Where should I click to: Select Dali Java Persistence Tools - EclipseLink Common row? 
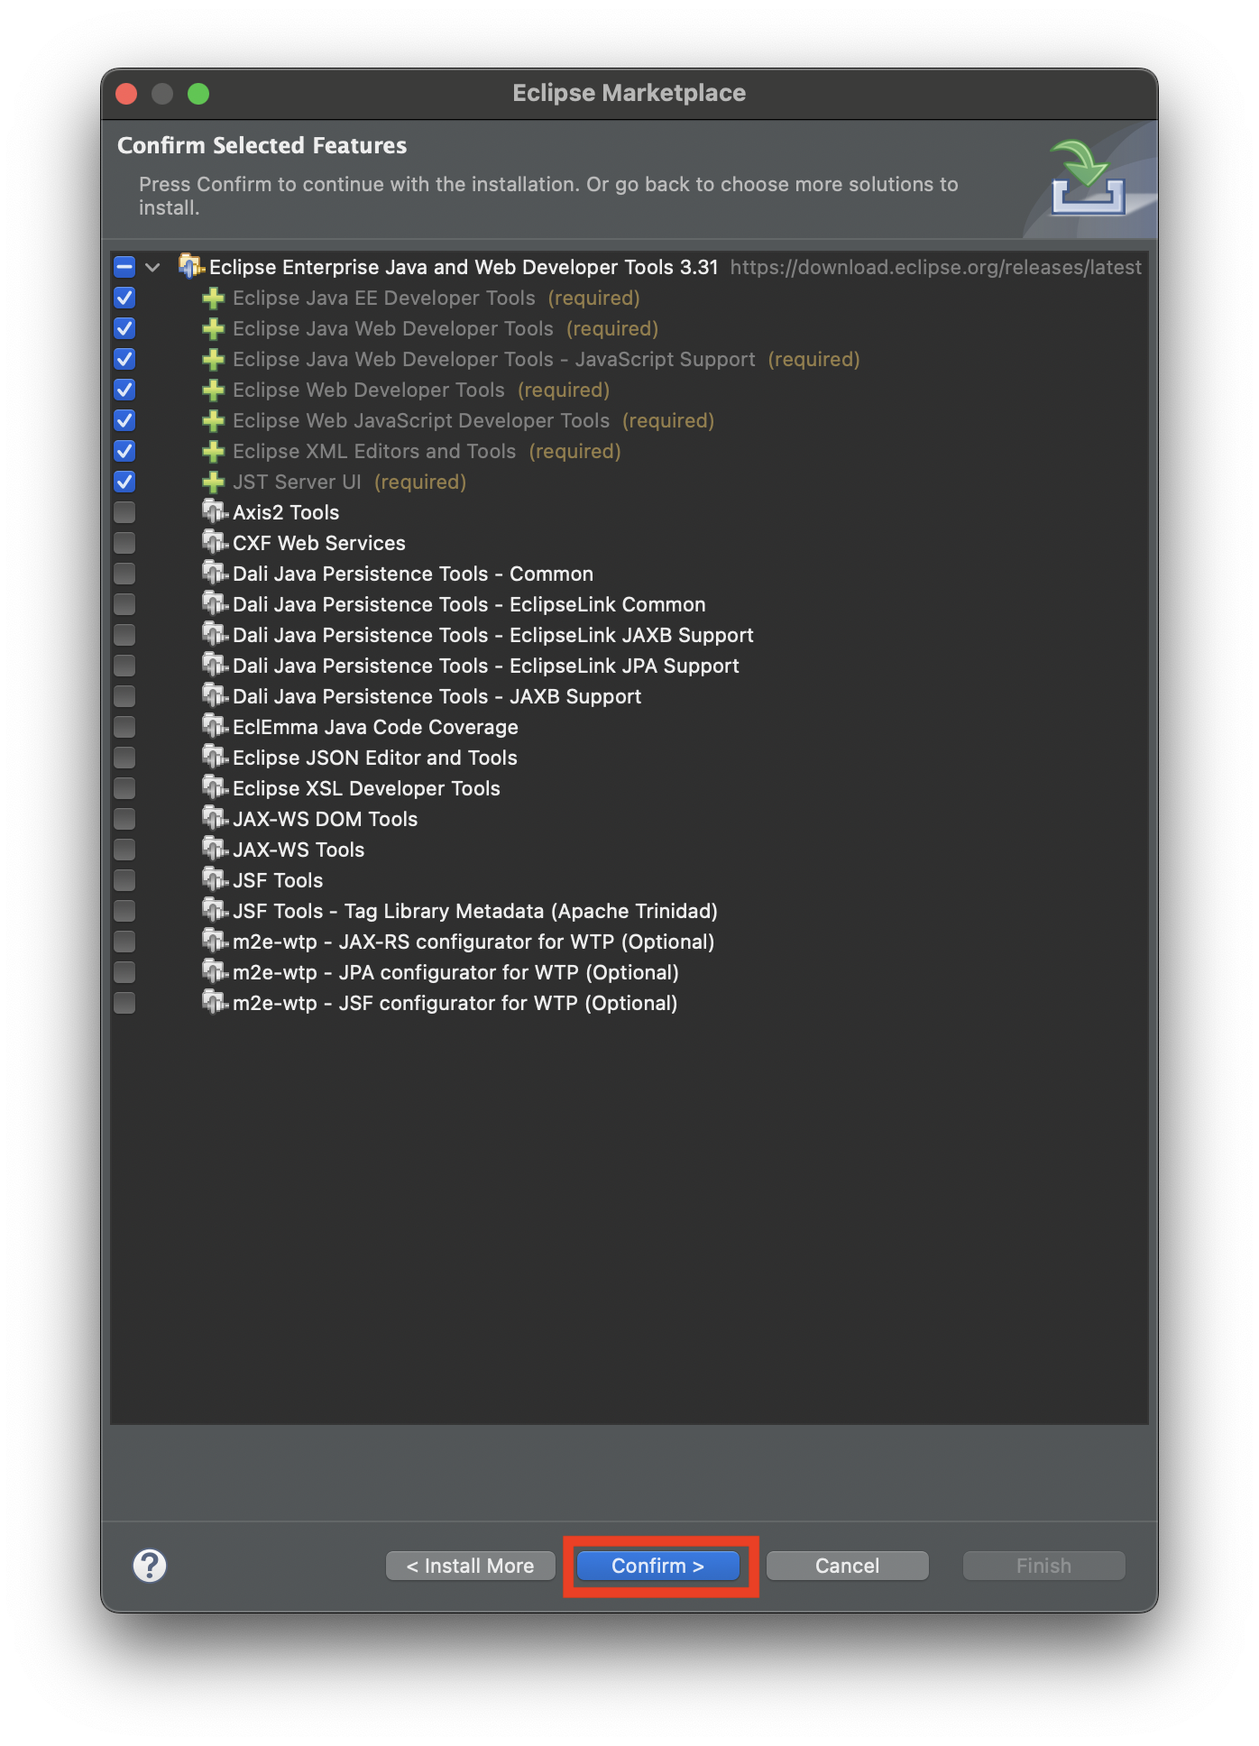tap(629, 604)
